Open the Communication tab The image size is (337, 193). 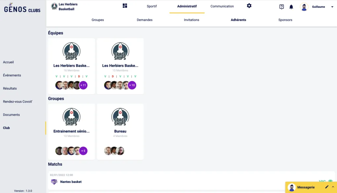[x=222, y=6]
